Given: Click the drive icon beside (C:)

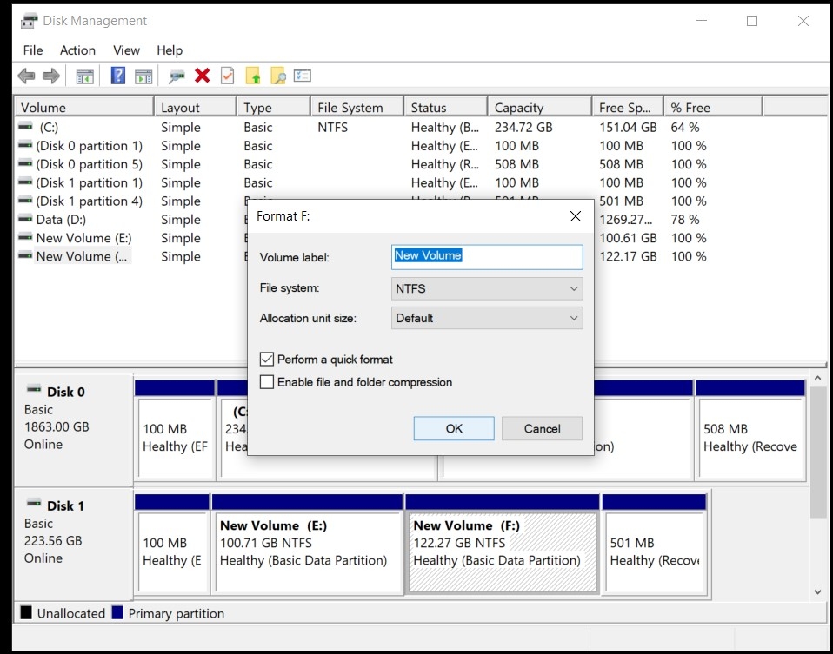Looking at the screenshot, I should coord(25,126).
